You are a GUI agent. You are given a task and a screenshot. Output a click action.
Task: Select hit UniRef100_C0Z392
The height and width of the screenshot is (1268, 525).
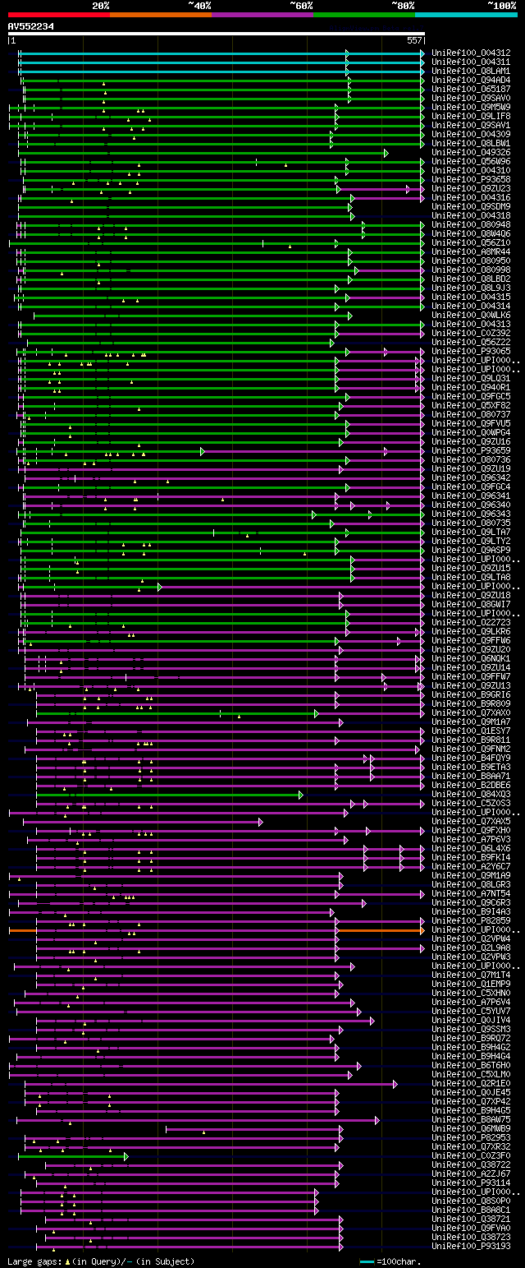point(471,334)
